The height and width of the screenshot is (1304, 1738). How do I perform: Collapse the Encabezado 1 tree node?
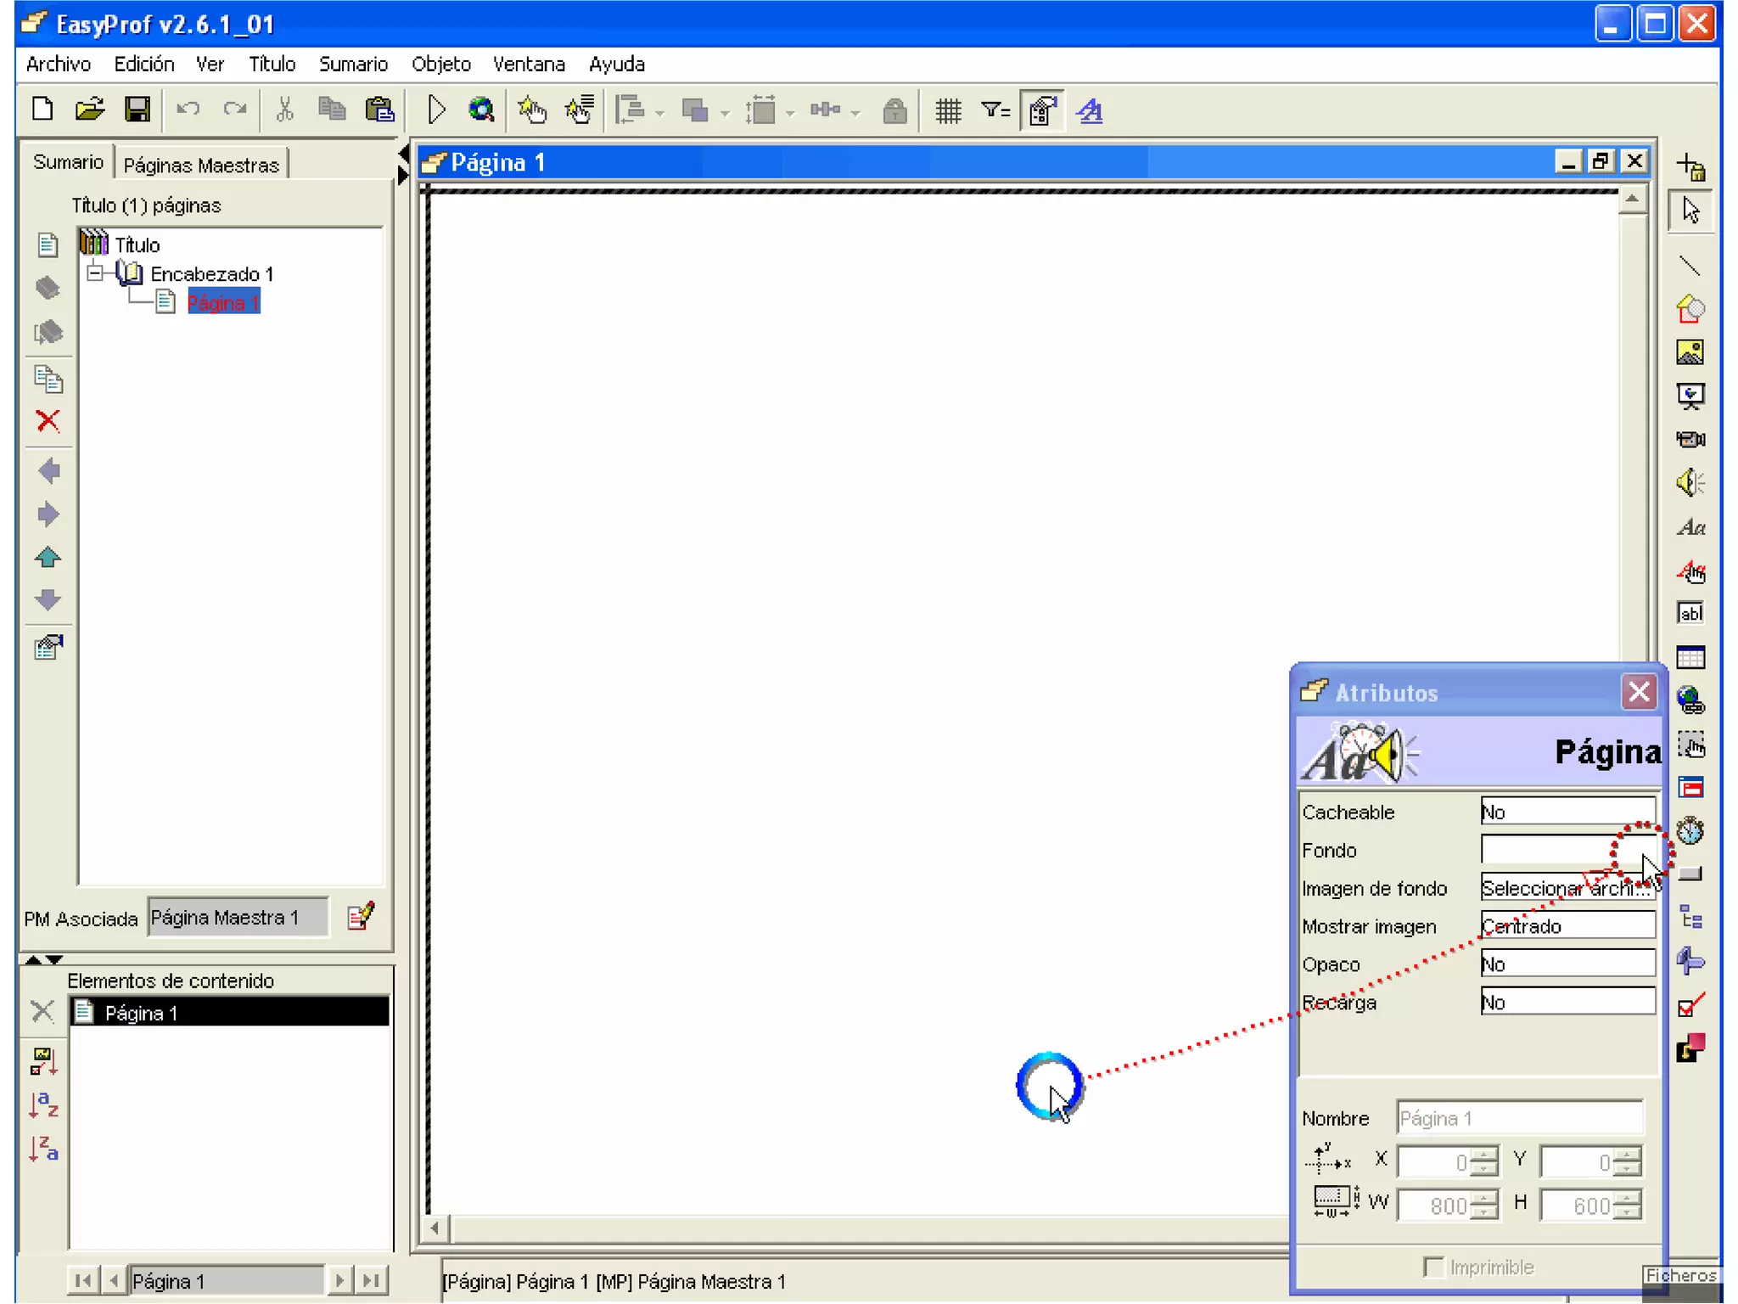pos(96,273)
